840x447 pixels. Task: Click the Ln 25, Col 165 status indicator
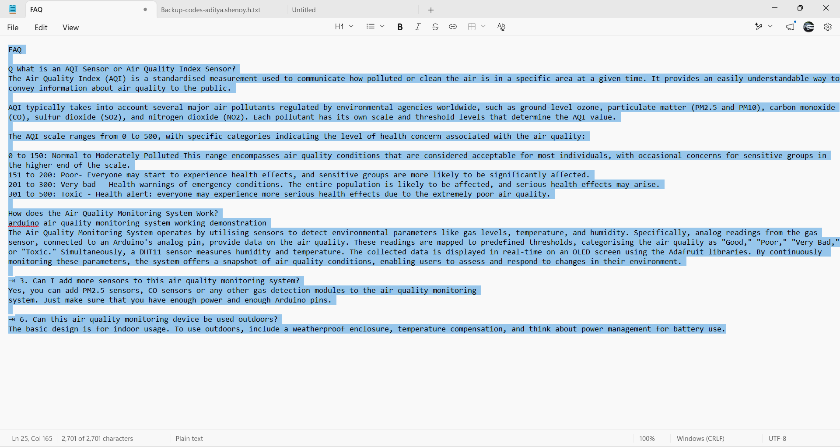[32, 439]
